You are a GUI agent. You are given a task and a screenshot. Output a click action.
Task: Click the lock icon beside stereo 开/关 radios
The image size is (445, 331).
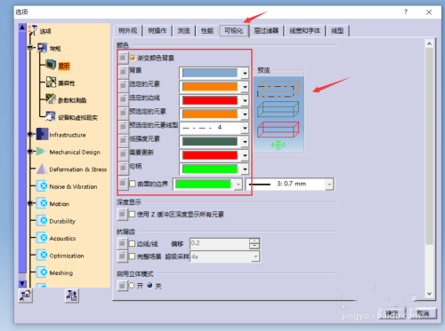click(122, 286)
